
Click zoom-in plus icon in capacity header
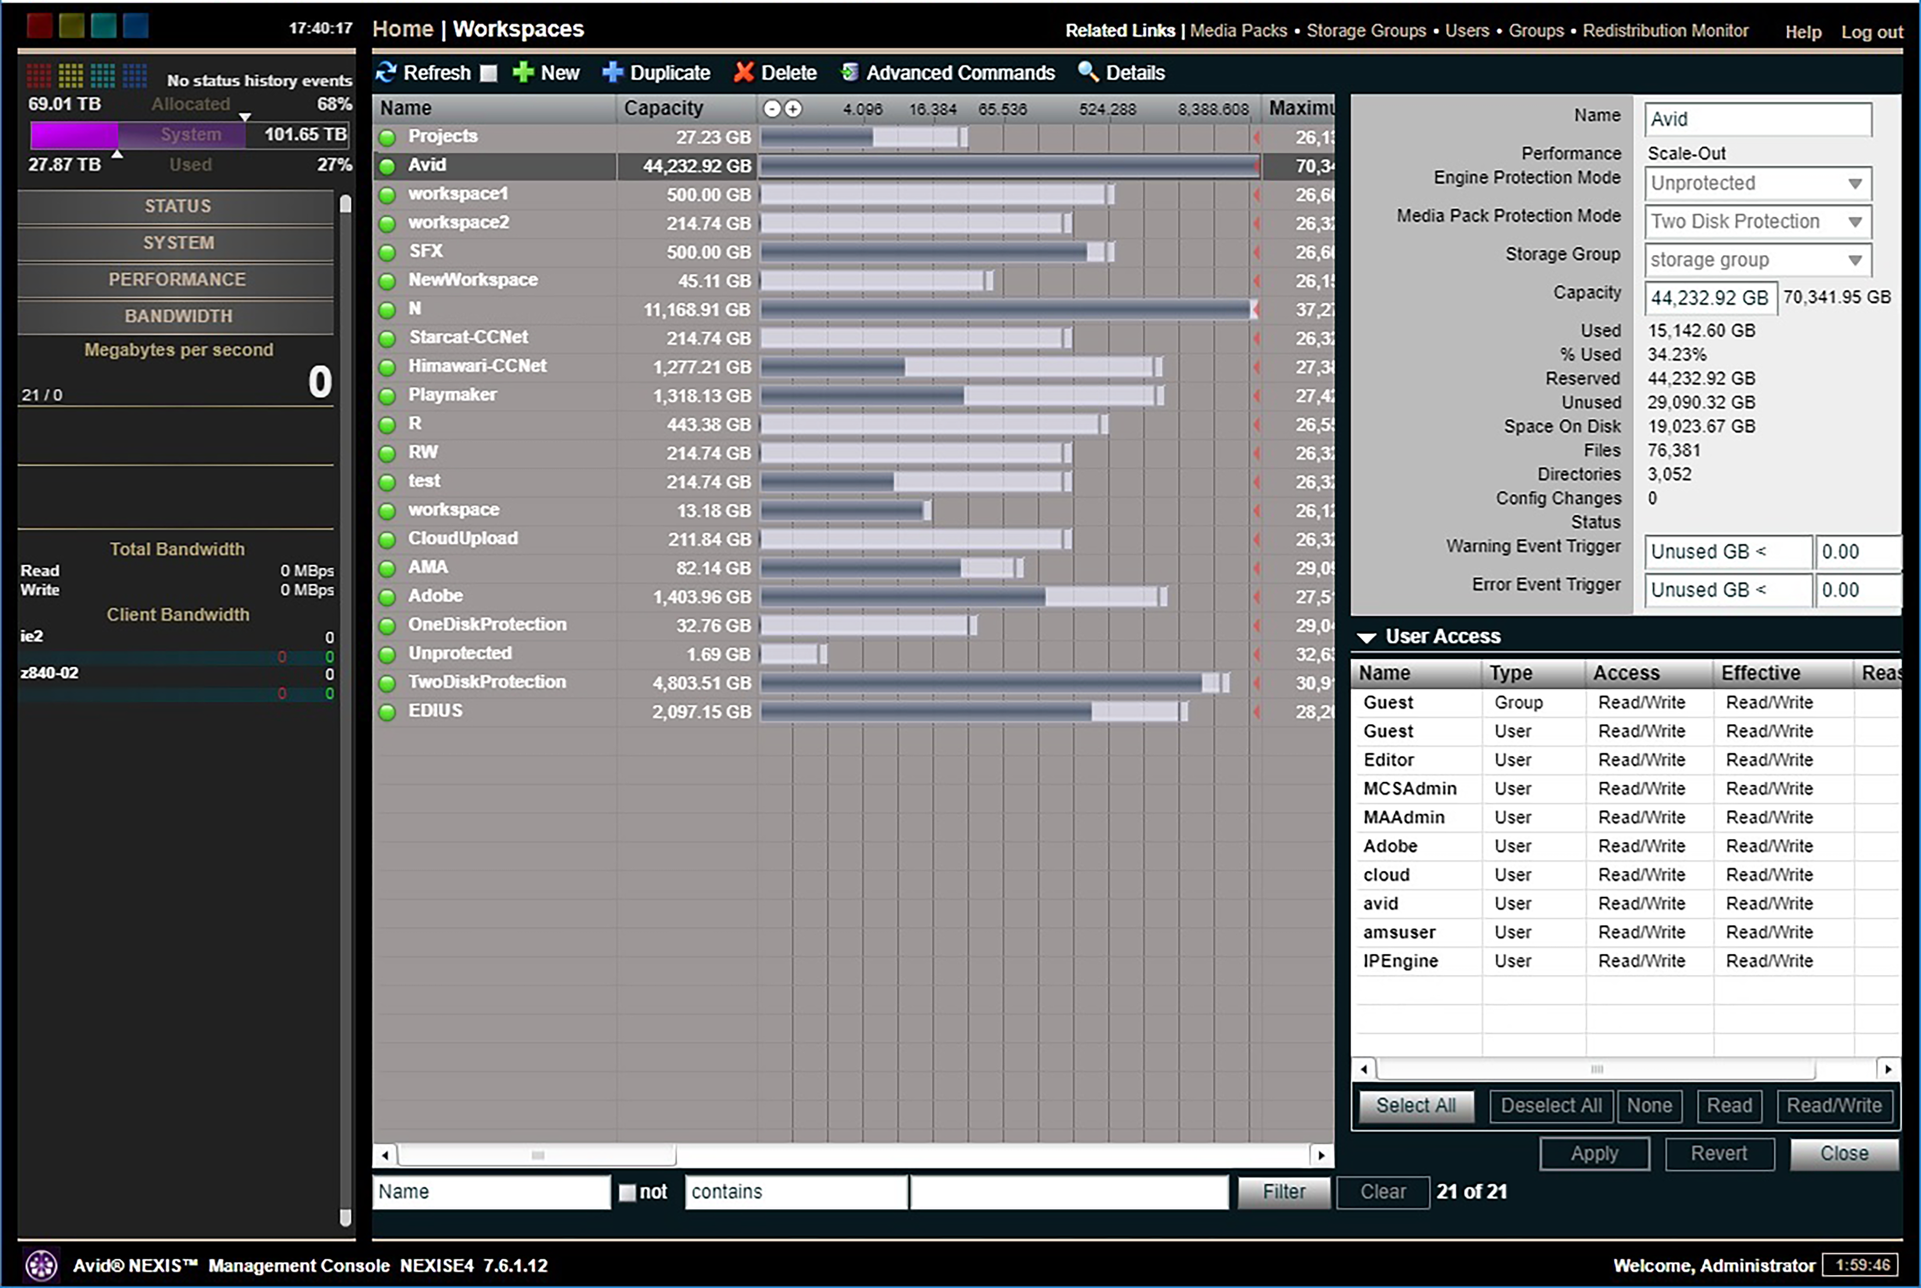pyautogui.click(x=793, y=109)
